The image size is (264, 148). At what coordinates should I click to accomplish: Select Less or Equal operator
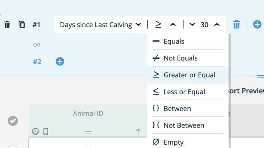tap(188, 92)
